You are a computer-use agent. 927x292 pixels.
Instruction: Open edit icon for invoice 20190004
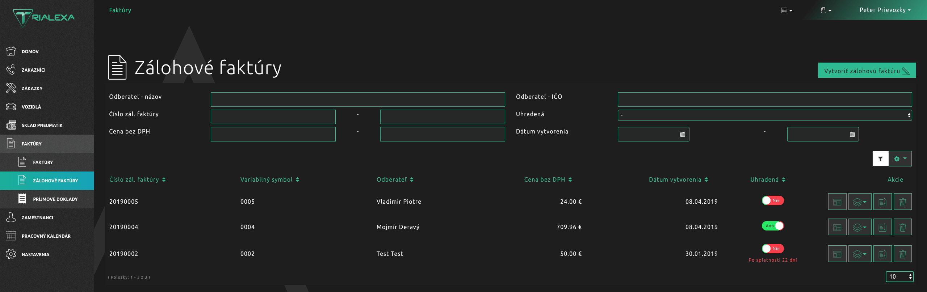882,227
